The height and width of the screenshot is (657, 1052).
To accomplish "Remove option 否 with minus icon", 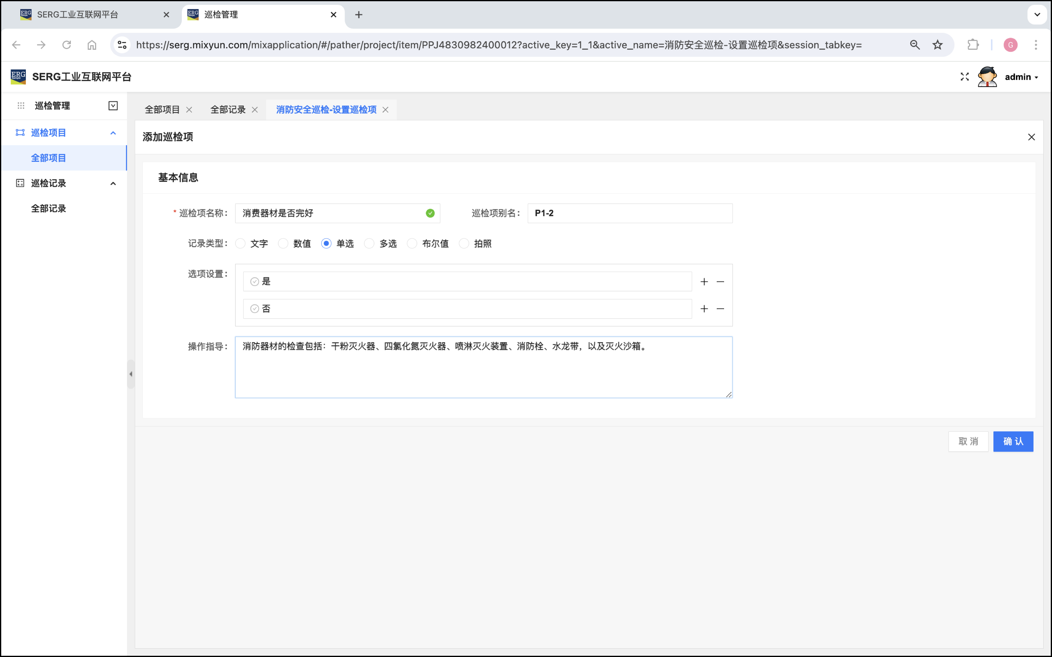I will [720, 308].
